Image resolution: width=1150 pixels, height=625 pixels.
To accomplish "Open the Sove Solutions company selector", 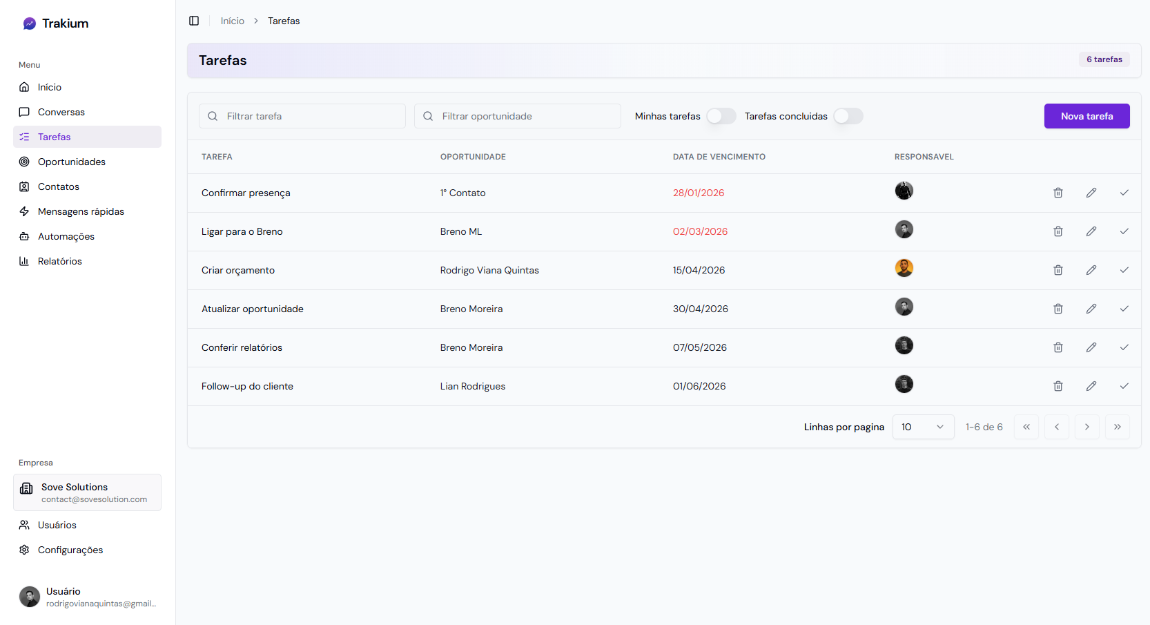I will pyautogui.click(x=87, y=492).
